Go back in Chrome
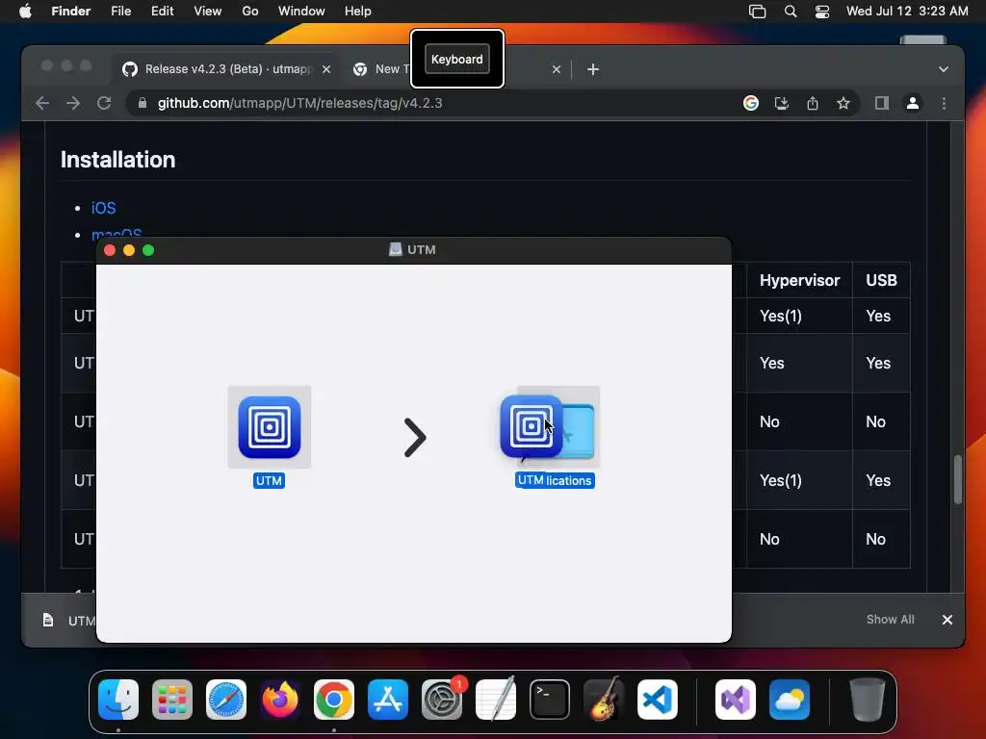The width and height of the screenshot is (986, 739). 42,103
